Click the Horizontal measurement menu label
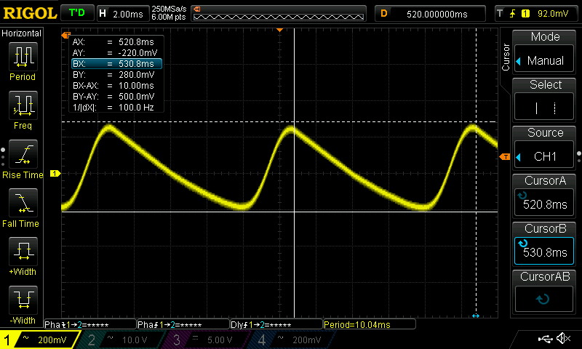 tap(22, 33)
